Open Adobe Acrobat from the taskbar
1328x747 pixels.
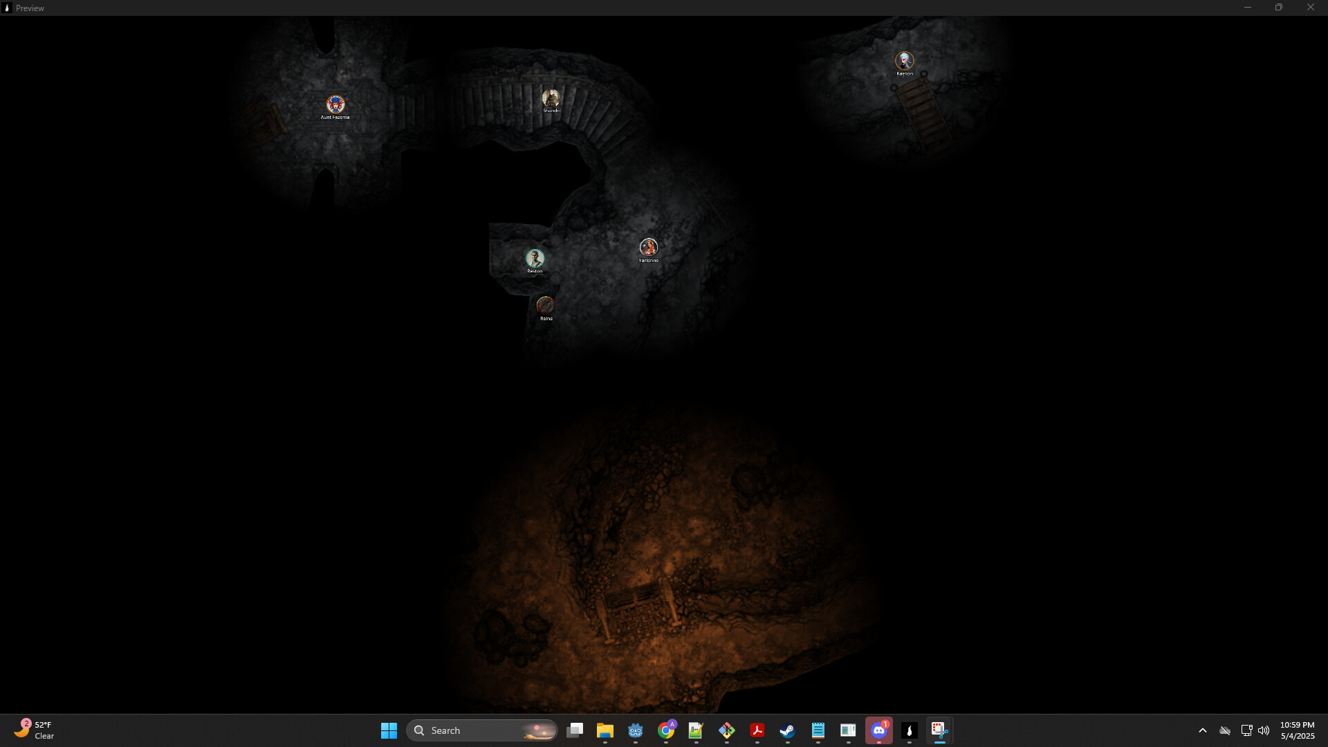(x=757, y=730)
